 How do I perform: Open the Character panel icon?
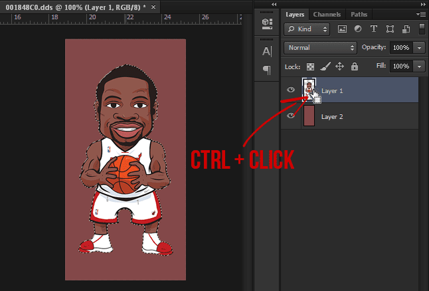click(267, 51)
